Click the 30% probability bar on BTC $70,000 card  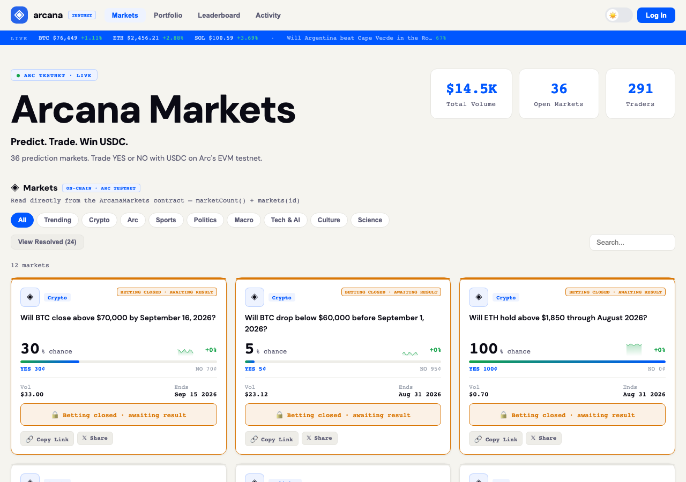[118, 362]
